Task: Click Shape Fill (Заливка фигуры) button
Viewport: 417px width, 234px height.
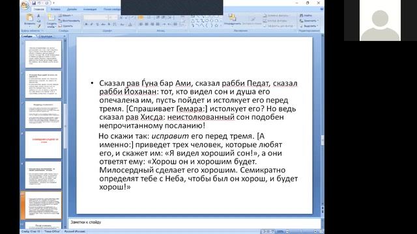Action: click(276, 16)
